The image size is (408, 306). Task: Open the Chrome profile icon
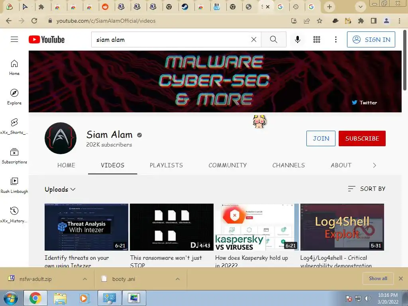[x=386, y=21]
